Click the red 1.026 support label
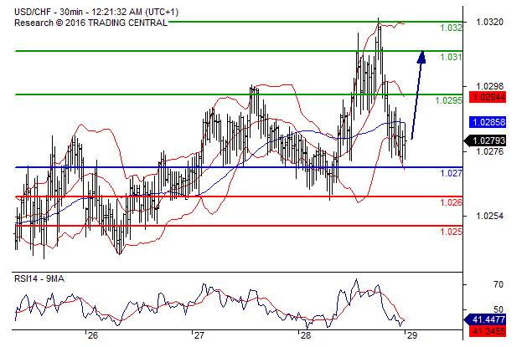This screenshot has height=347, width=527. click(451, 202)
